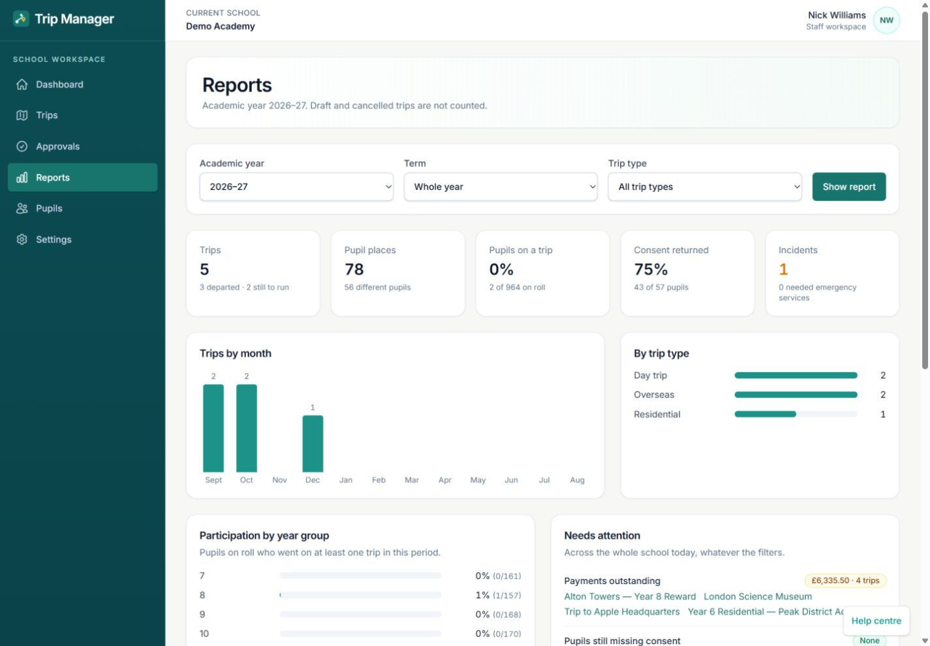Image resolution: width=930 pixels, height=646 pixels.
Task: Expand the Term dropdown
Action: (501, 187)
